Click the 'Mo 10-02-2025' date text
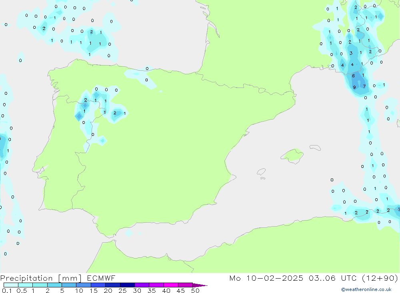The width and height of the screenshot is (400, 293). [266, 278]
